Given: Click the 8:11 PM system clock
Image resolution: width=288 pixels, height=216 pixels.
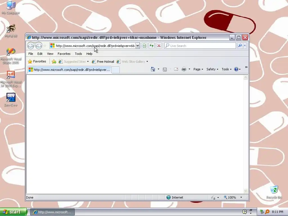Looking at the screenshot, I should 278,212.
